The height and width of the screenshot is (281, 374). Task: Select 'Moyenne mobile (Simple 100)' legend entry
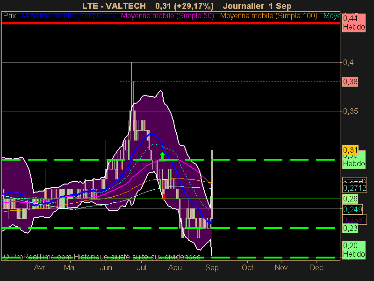[268, 16]
